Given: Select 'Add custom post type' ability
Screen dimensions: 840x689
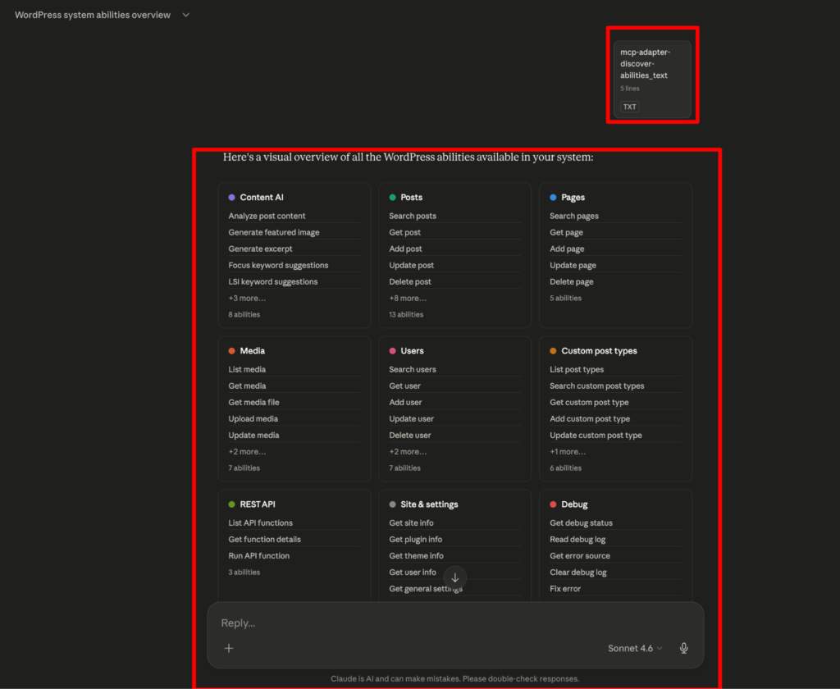Looking at the screenshot, I should 590,419.
